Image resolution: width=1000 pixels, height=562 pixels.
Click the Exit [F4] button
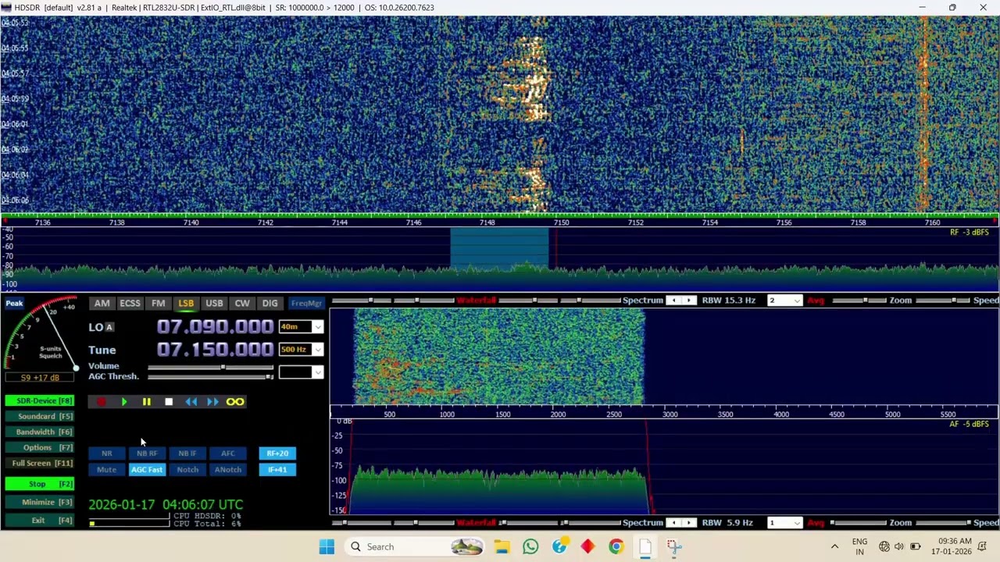[40, 521]
